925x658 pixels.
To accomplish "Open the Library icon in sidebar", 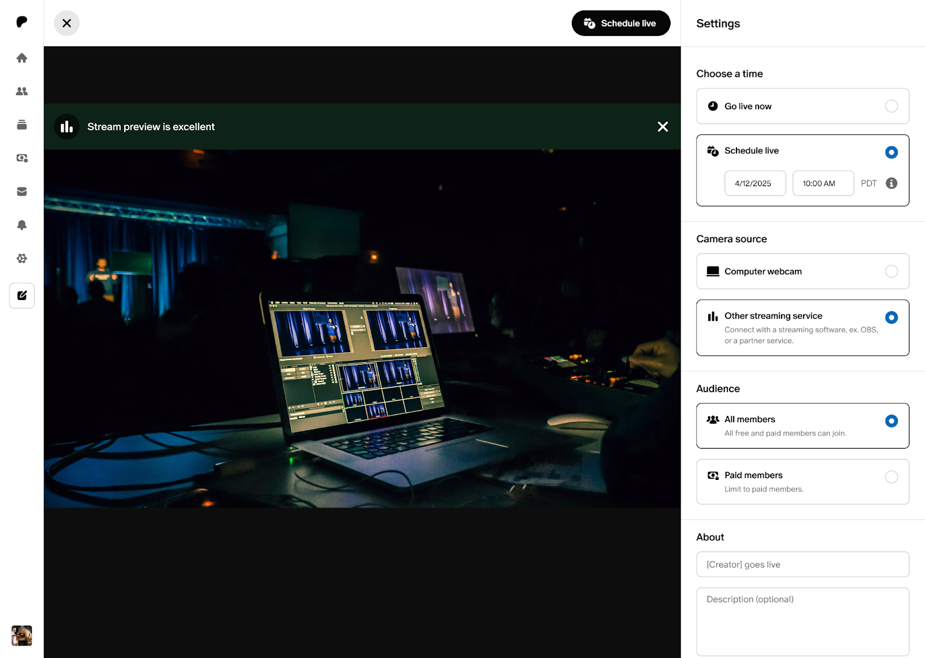I will click(x=22, y=125).
